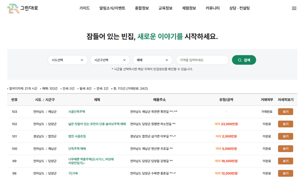Click the 지역을 입력하세요 input field
Screen dimensions: 305x178
pos(202,60)
